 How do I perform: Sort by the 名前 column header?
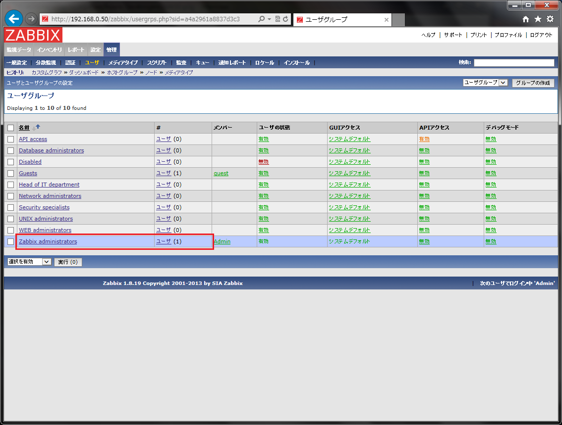pyautogui.click(x=24, y=128)
